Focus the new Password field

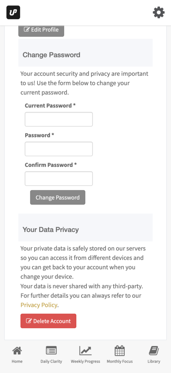click(x=59, y=149)
